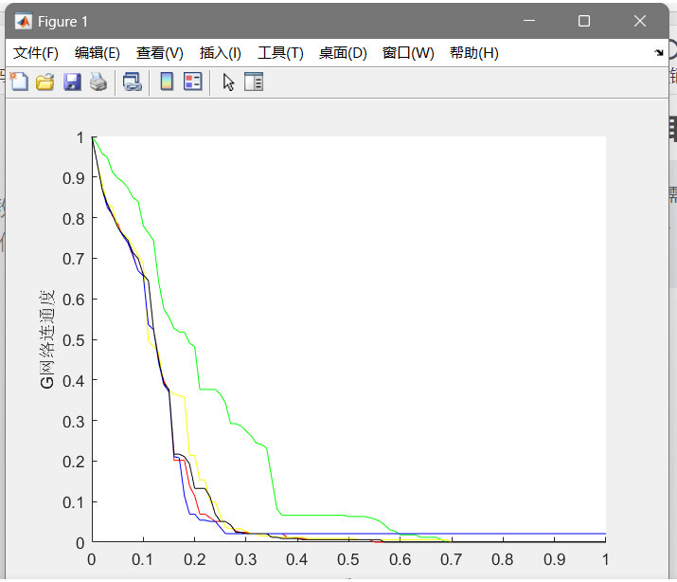Select the blue flat line near 0.8

503,534
